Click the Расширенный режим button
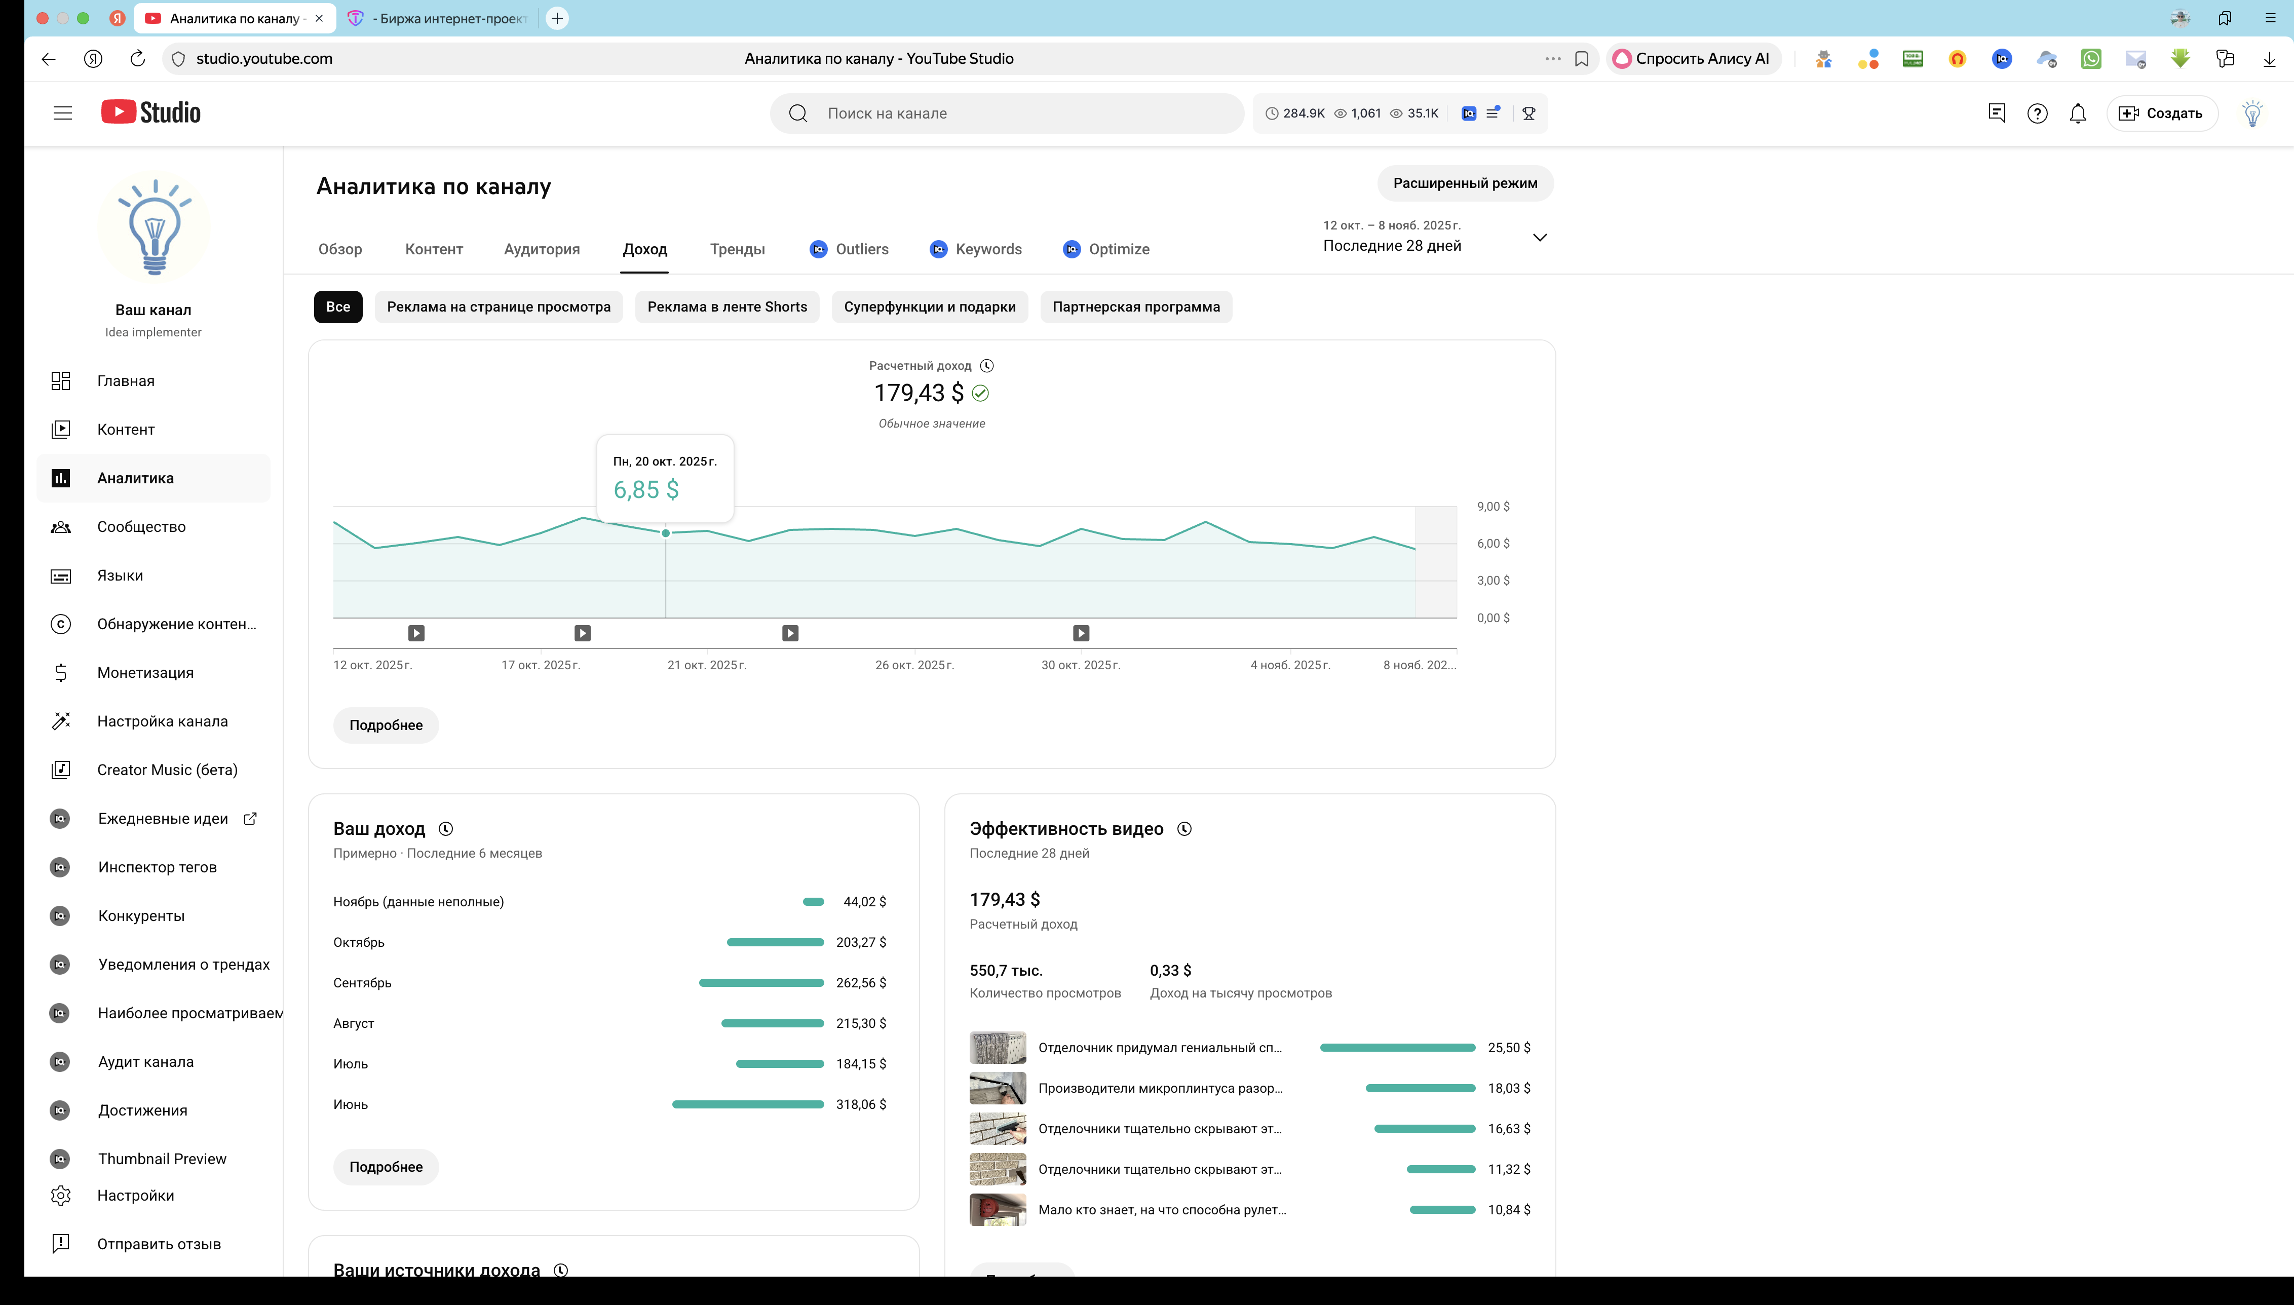 coord(1464,183)
